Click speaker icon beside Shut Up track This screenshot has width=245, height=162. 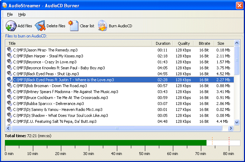[9, 74]
